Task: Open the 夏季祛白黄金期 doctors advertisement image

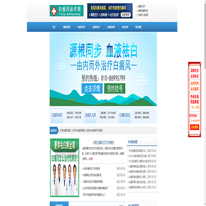Action: 65,168
